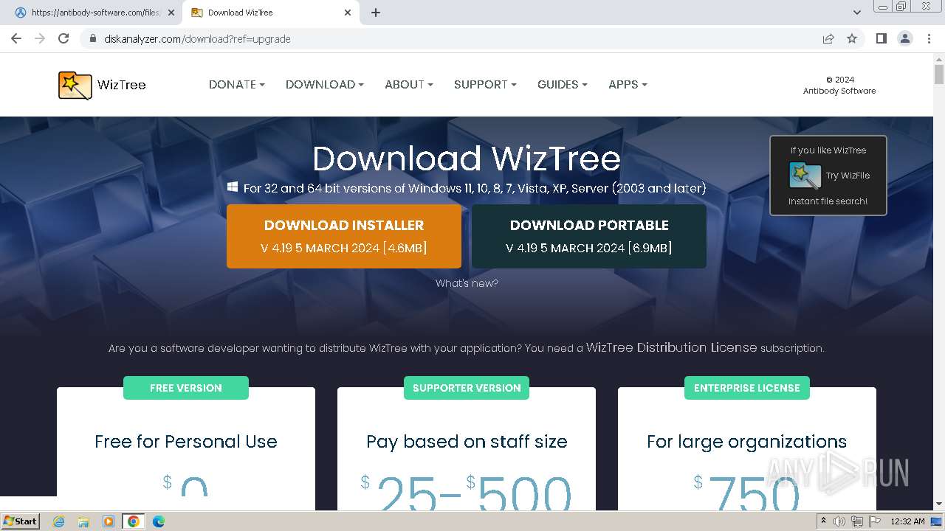Screen dimensions: 945x531
Task: Expand the DONATE menu
Action: coord(236,85)
